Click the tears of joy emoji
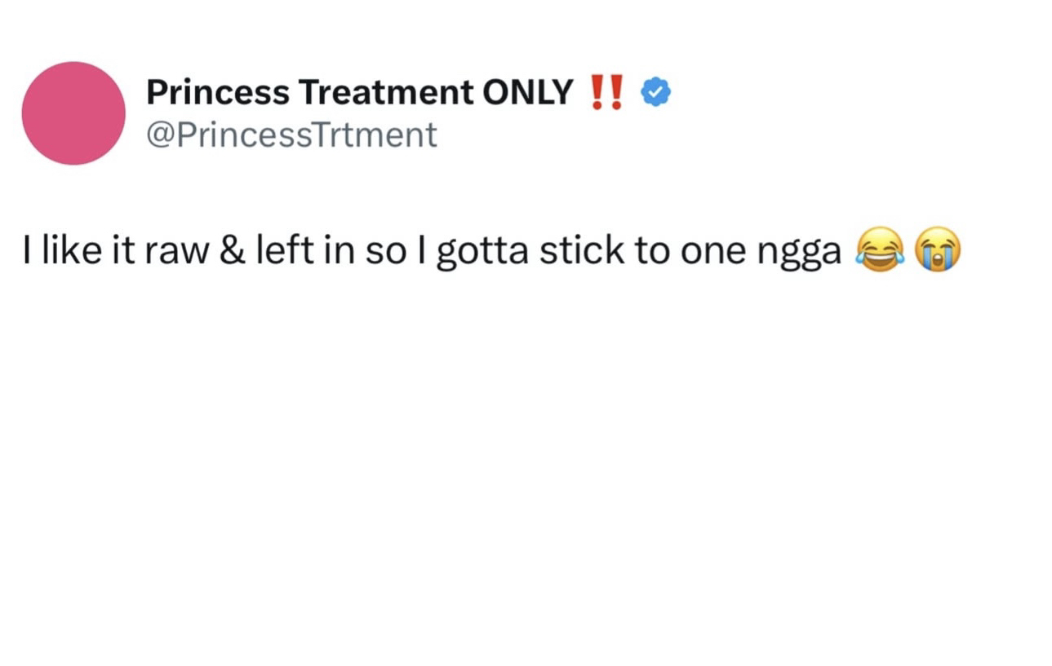1052x666 pixels. [880, 250]
